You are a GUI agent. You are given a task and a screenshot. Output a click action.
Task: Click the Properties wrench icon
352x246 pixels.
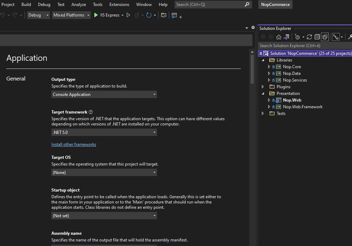click(x=350, y=37)
